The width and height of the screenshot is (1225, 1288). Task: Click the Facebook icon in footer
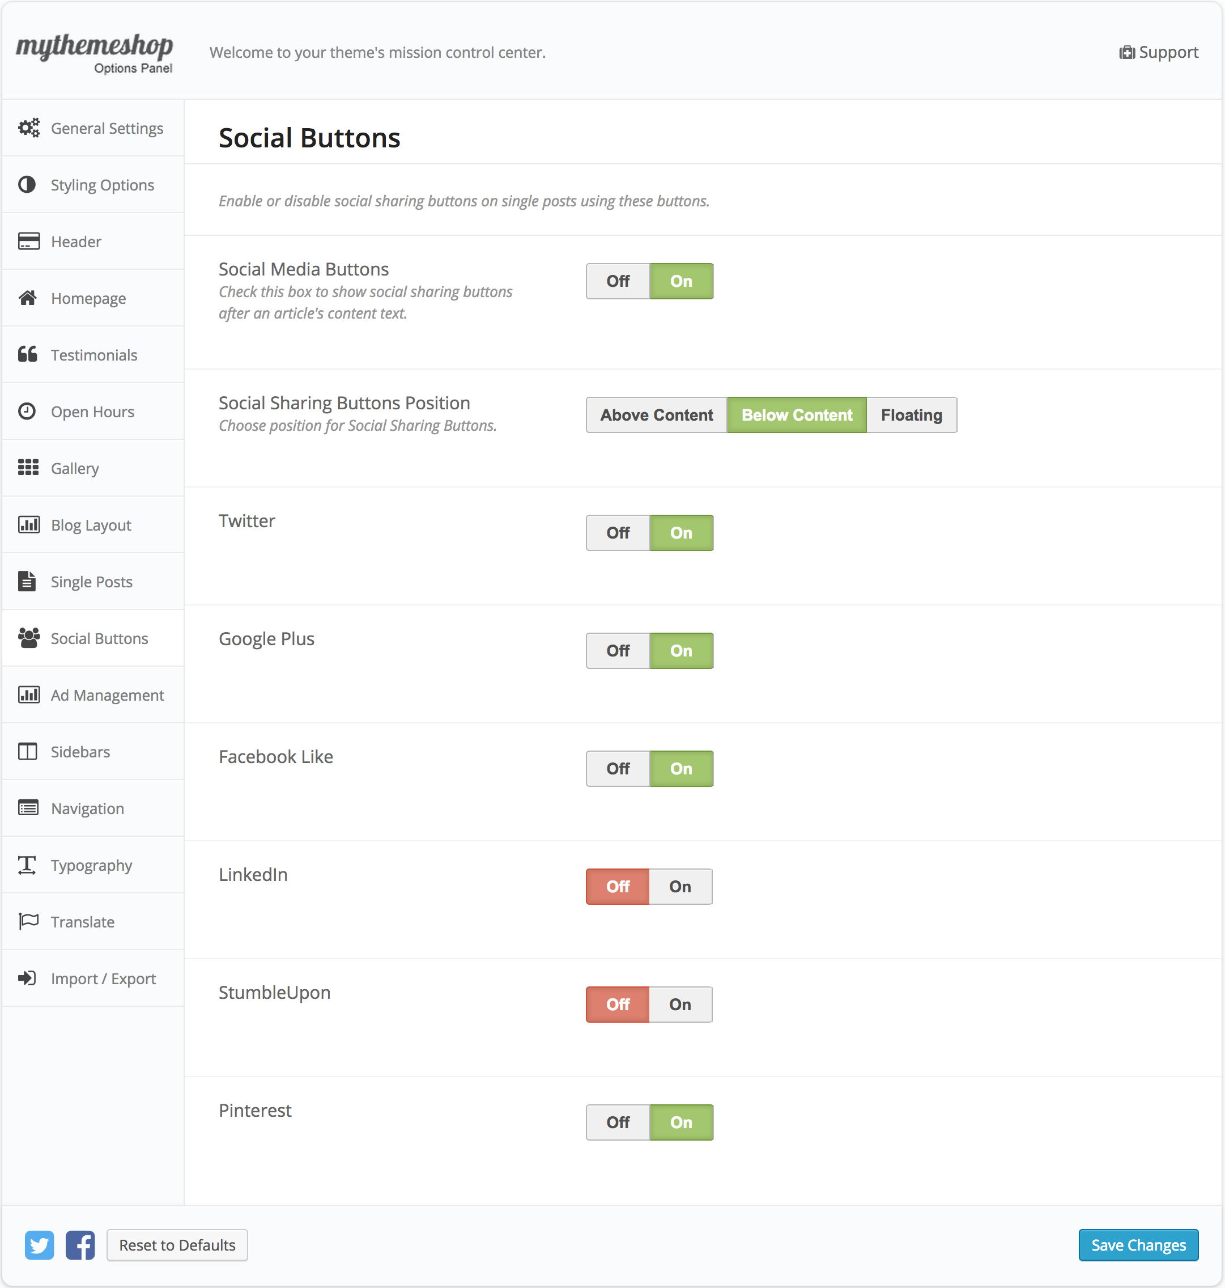point(80,1245)
